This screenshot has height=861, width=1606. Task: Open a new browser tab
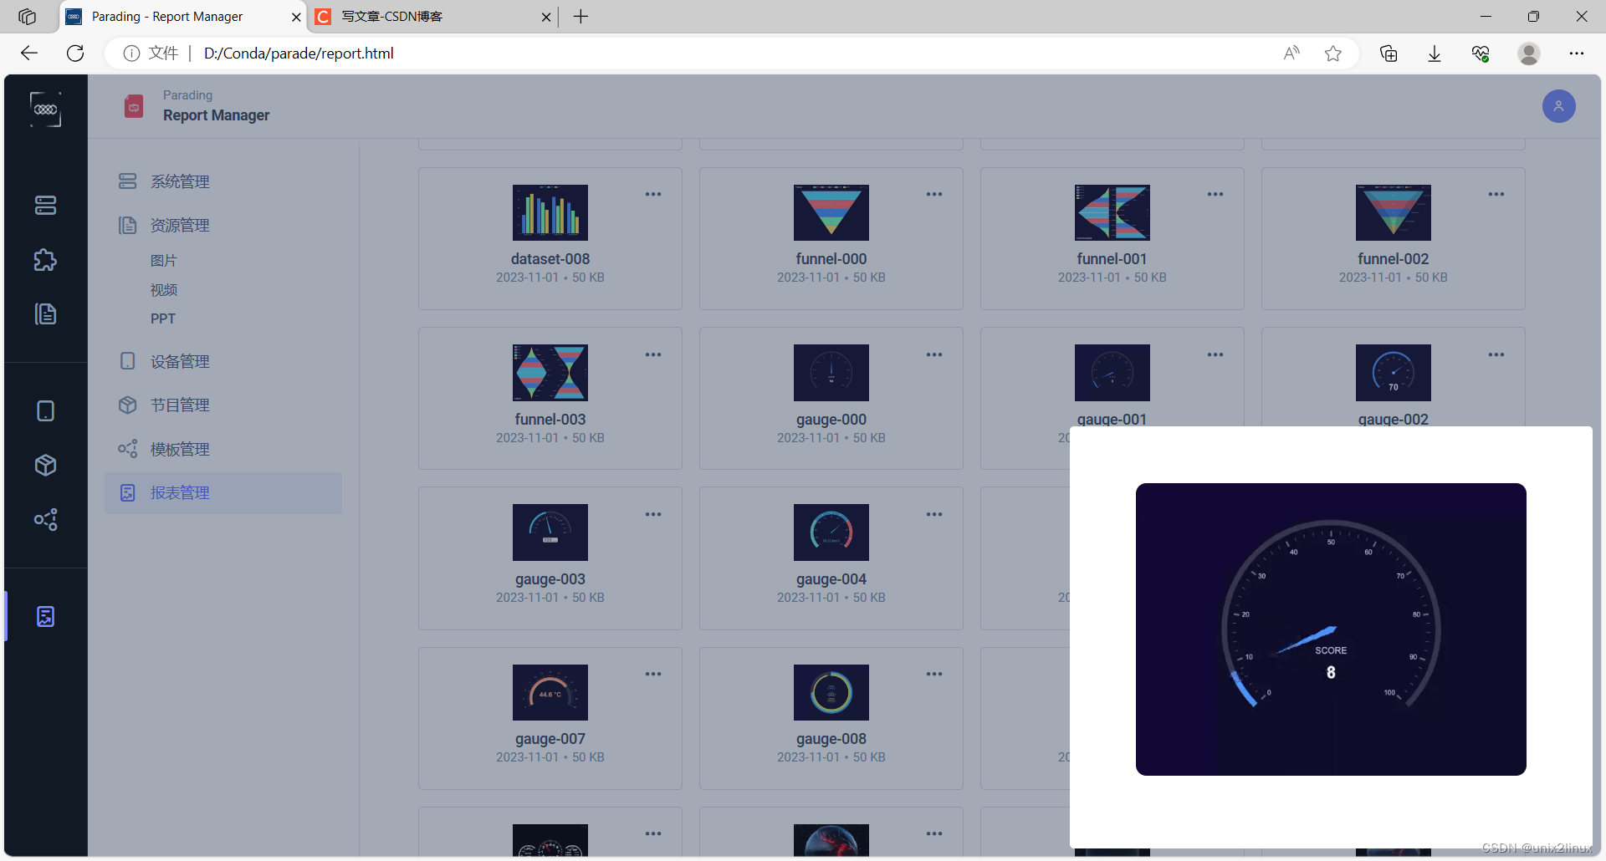tap(581, 17)
